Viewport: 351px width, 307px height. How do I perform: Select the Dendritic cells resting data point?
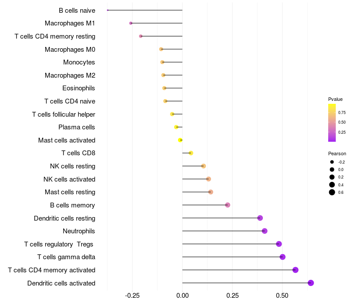(260, 218)
